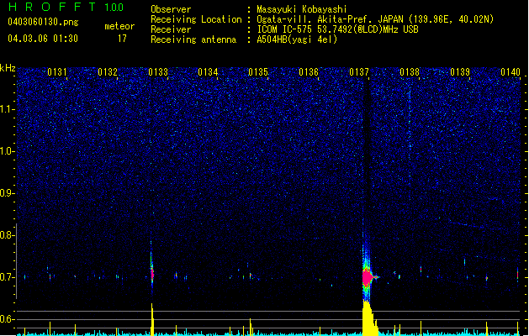529x336 pixels.
Task: Click the 0.7 kHz axis label
Action: [8, 277]
